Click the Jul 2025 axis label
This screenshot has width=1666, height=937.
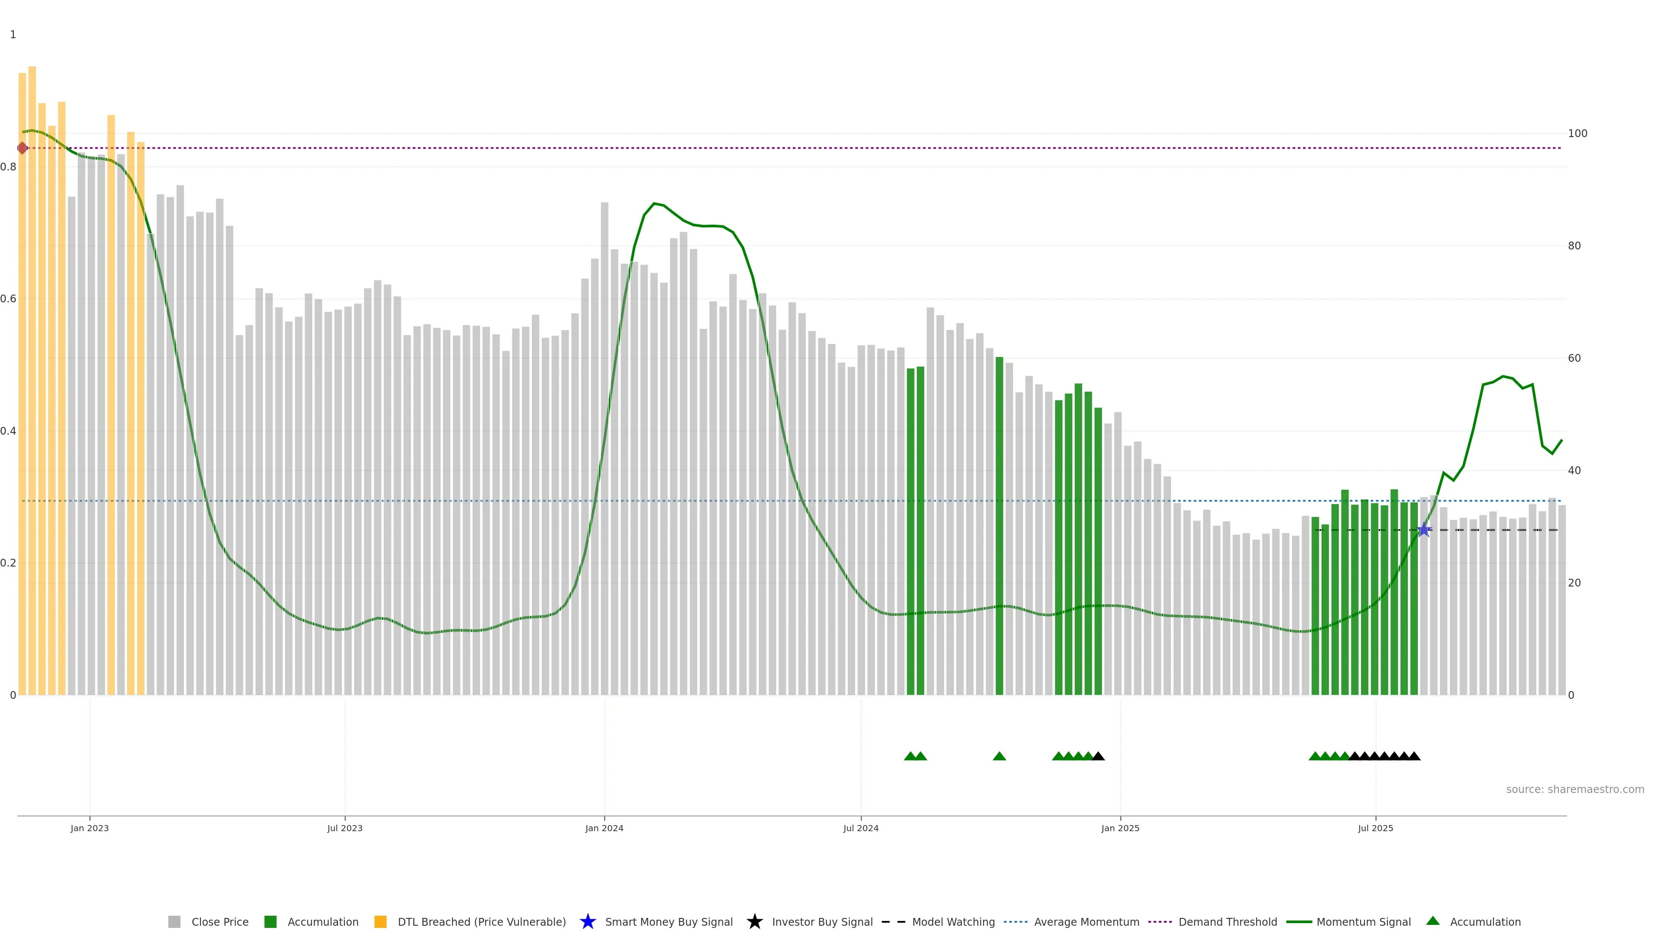click(1376, 828)
